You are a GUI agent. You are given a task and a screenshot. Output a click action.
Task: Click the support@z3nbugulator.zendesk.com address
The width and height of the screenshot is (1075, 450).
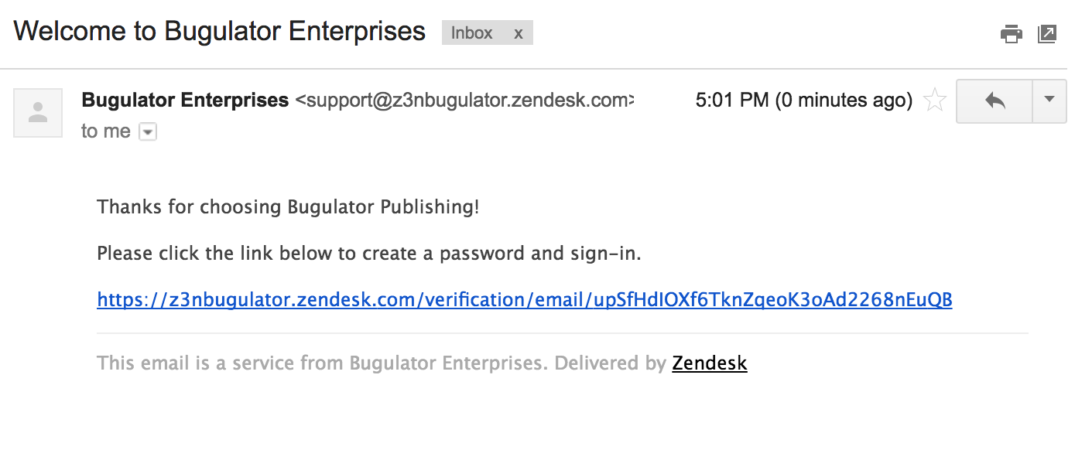click(x=465, y=101)
